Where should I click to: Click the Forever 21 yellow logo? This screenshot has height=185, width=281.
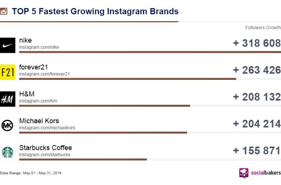click(8, 72)
